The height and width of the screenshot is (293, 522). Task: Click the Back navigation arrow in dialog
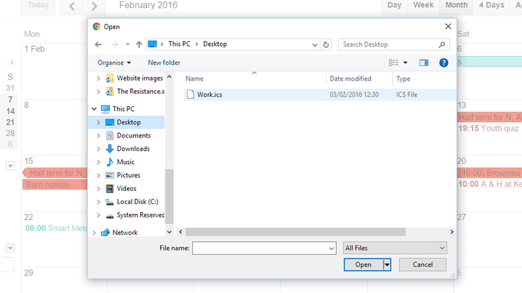(99, 44)
